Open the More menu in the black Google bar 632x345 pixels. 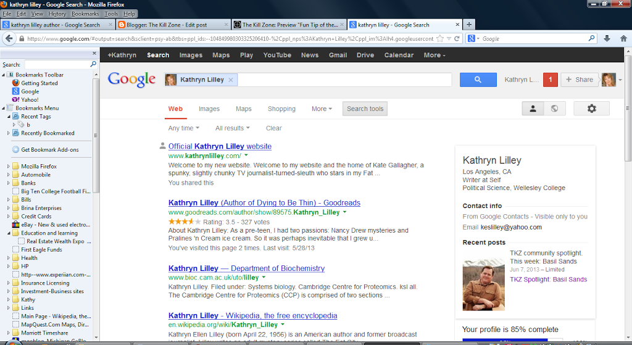coord(434,55)
